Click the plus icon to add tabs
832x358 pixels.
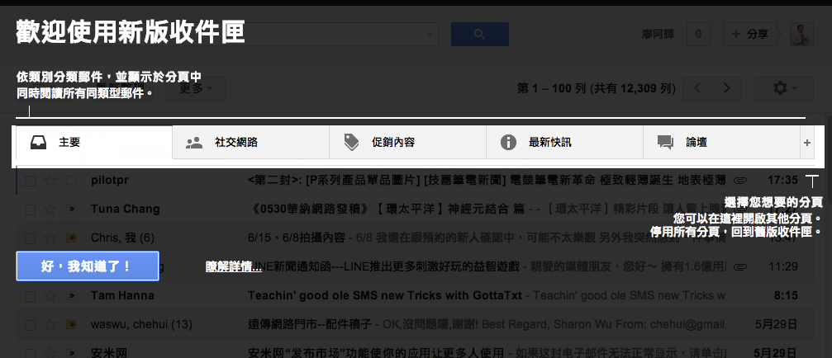tap(807, 143)
